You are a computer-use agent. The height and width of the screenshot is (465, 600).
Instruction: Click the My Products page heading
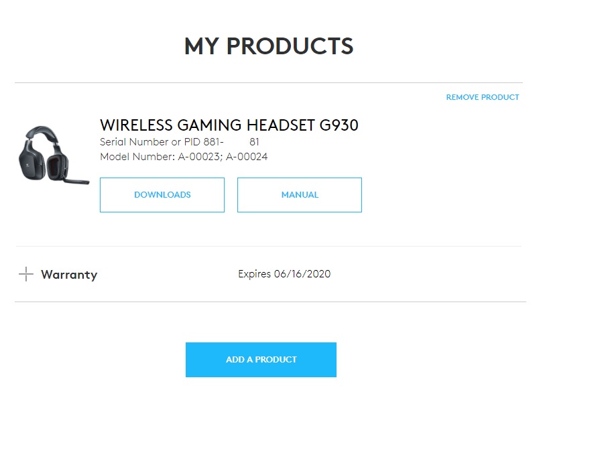pos(269,46)
